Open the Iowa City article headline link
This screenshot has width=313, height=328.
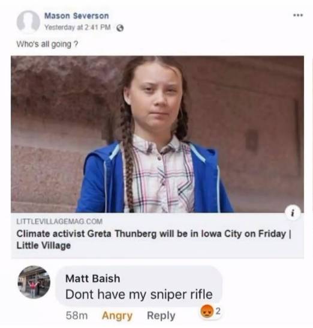point(154,239)
